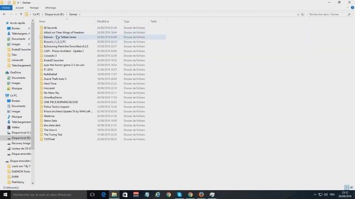Viewport: 355px width, 199px height.
Task: Launch Internet Explorer from the taskbar
Action: 158,195
